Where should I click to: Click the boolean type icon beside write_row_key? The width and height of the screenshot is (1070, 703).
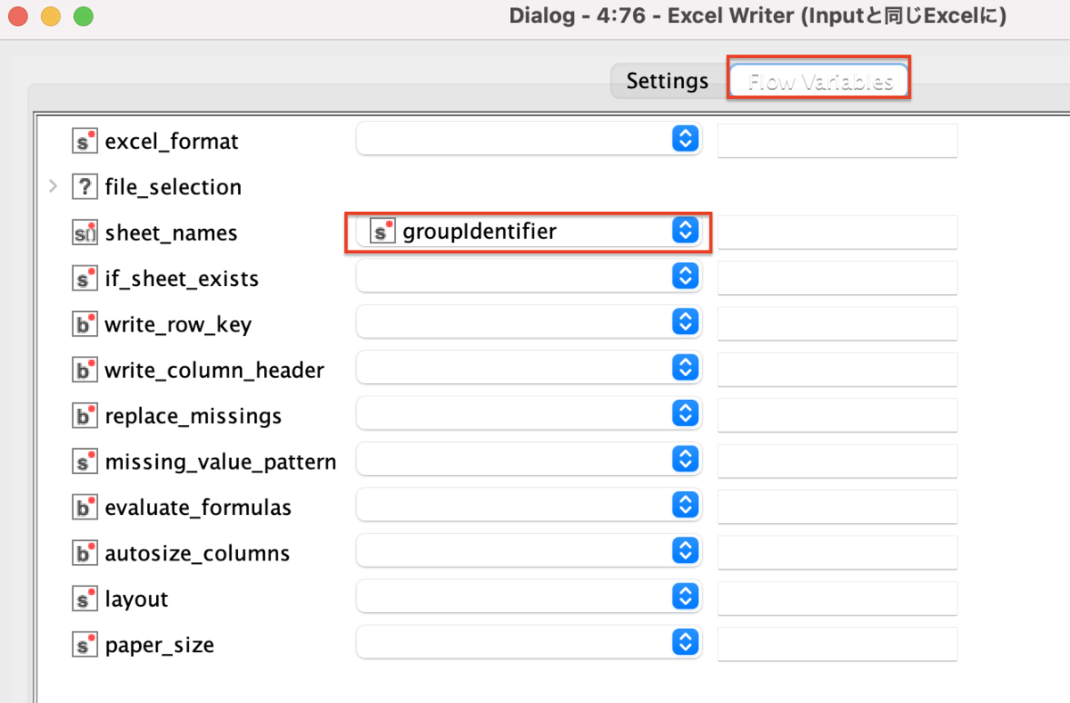coord(85,323)
